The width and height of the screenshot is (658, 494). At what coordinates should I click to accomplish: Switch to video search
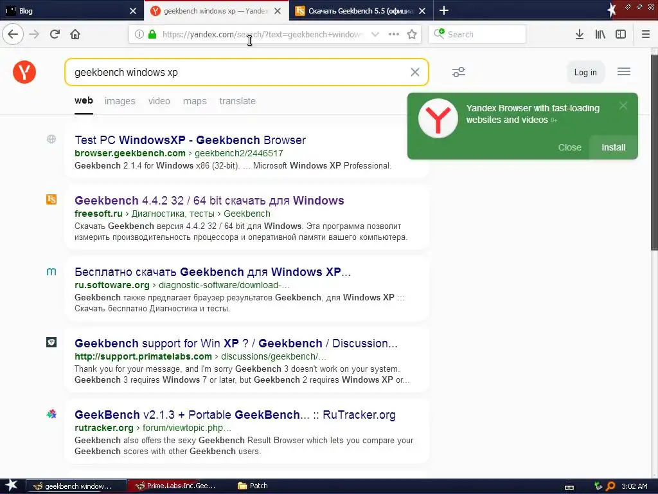[x=159, y=101]
